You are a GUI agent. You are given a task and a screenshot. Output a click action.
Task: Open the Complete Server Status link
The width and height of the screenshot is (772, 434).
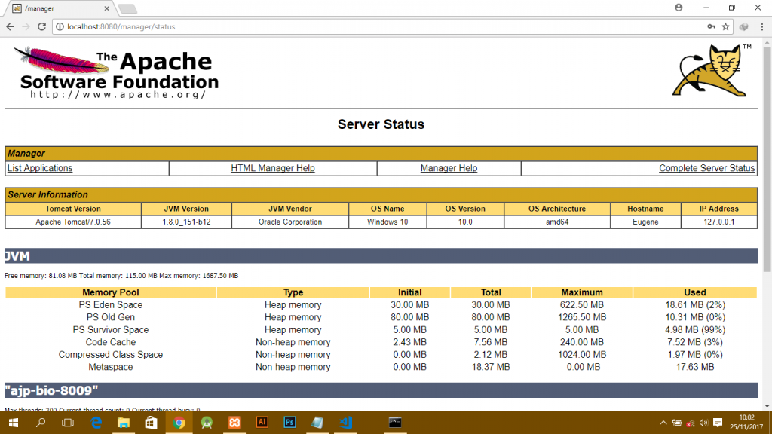tap(706, 168)
